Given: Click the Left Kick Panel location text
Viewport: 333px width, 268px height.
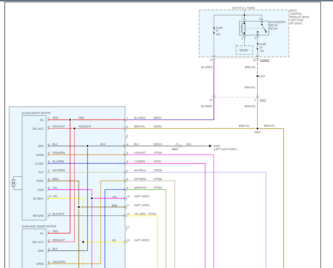Looking at the screenshot, I should click(x=226, y=149).
